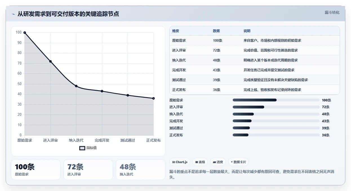Click description 完成上线、验收和发布记录闭环的需求
Viewport: 351px width, 191px height.
(x=272, y=90)
